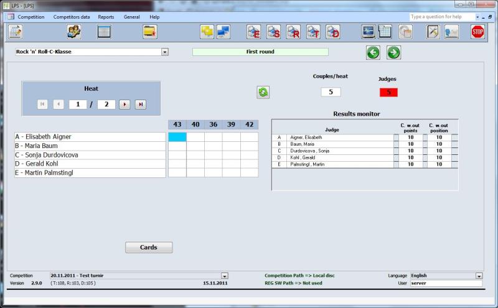Click the toolbar icon with letter T
Viewport: 498px width, 308px height.
pos(313,32)
